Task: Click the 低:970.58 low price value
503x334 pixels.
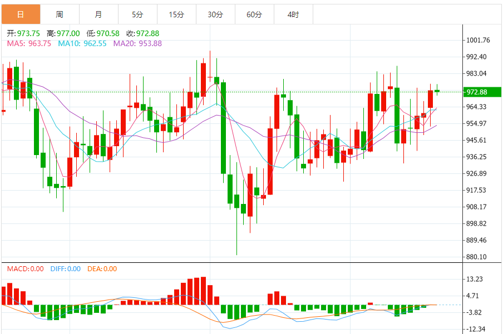Action: tap(103, 33)
